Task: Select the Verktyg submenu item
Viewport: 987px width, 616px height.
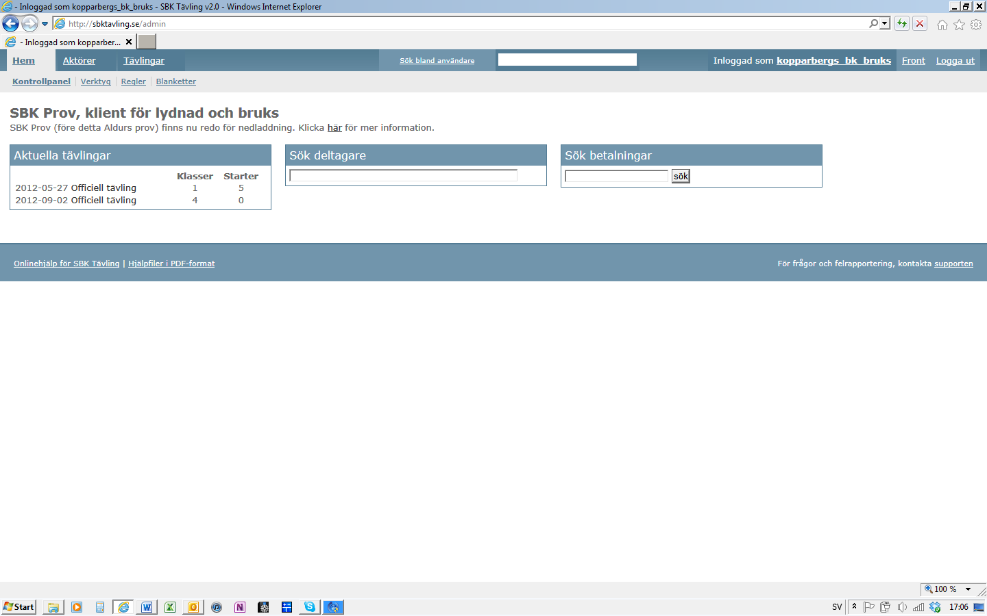Action: (x=95, y=81)
